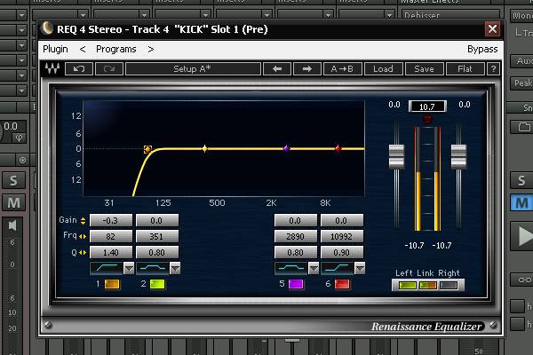Image resolution: width=533 pixels, height=355 pixels.
Task: Toggle the blue M mute button on the right
Action: coord(521,203)
